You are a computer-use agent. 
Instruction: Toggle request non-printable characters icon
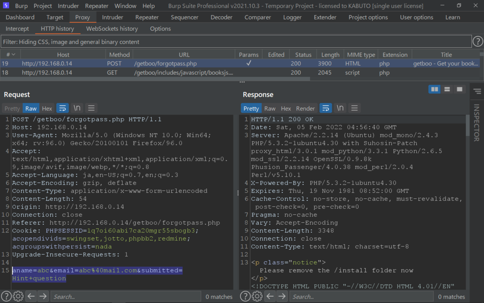coord(77,108)
